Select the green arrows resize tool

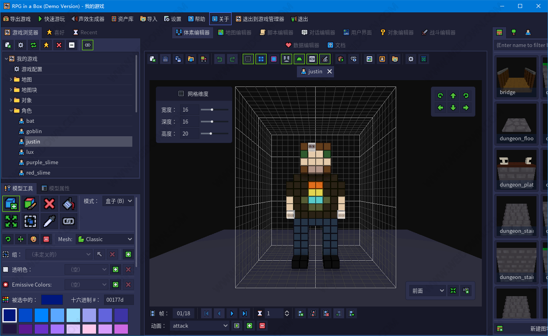11,221
